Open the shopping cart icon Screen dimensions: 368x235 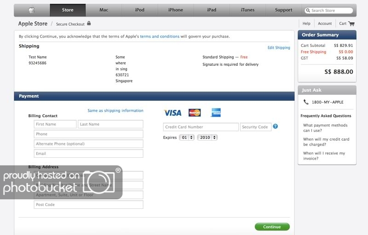pyautogui.click(x=351, y=24)
